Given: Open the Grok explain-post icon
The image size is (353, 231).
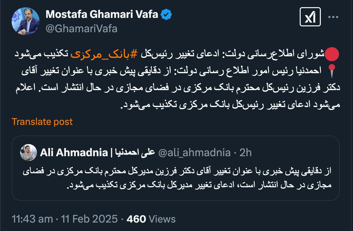Looking at the screenshot, I should pyautogui.click(x=310, y=17).
